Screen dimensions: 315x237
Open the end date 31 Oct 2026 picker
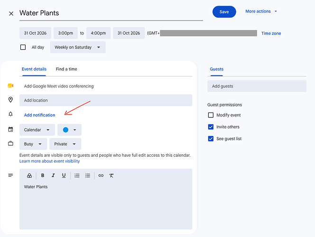[x=129, y=33]
